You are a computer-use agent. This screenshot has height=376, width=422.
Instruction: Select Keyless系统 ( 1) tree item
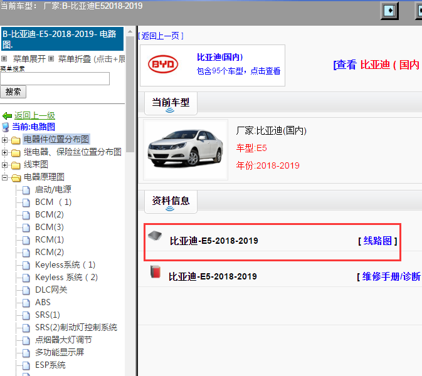65,265
